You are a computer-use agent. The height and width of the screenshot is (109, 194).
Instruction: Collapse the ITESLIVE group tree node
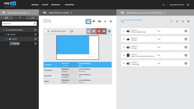click(7, 39)
